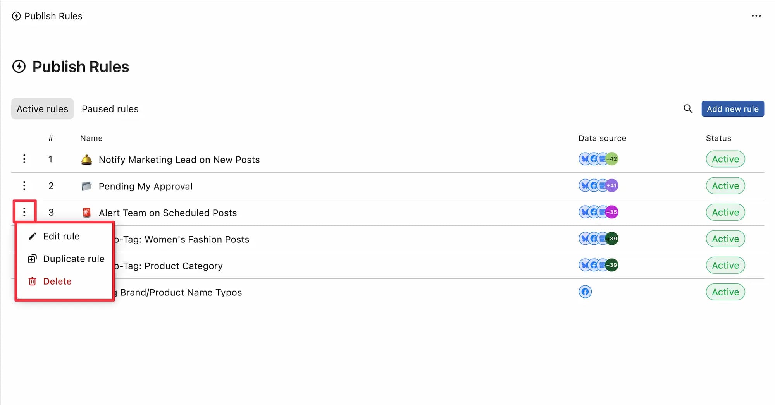The width and height of the screenshot is (775, 405).
Task: Click the red siren icon on Alert Team rule
Action: 86,213
